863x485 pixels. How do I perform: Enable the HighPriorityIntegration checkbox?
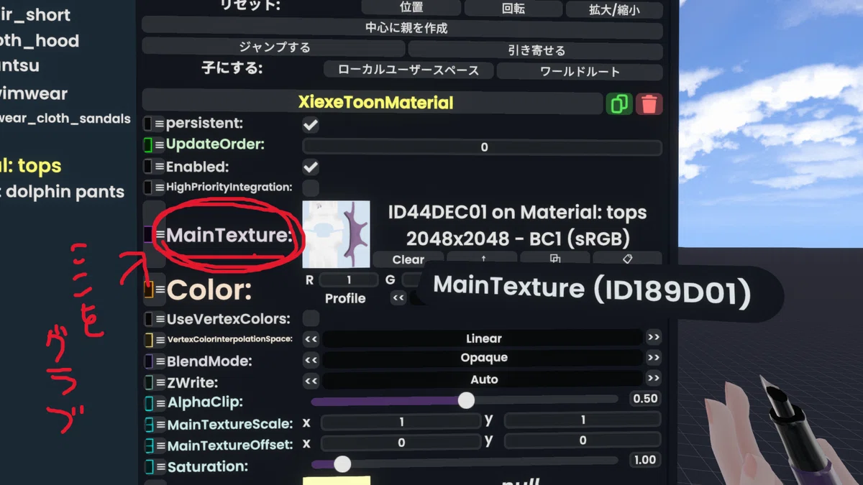(311, 188)
